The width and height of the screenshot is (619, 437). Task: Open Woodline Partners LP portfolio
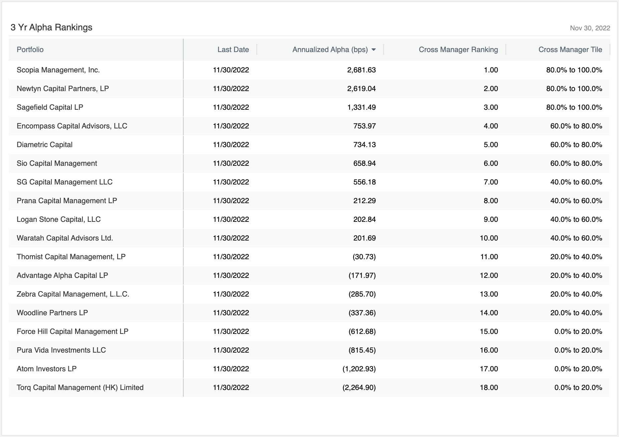52,313
